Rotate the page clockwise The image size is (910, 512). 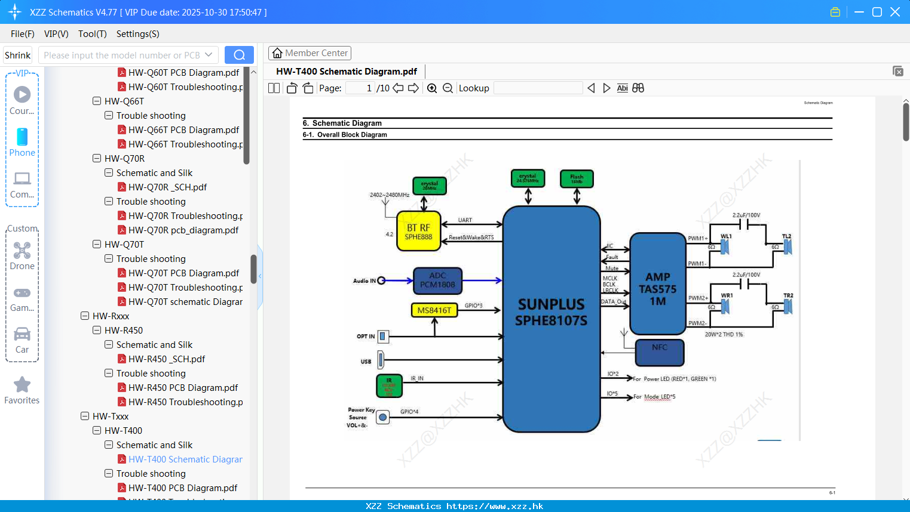coord(308,88)
